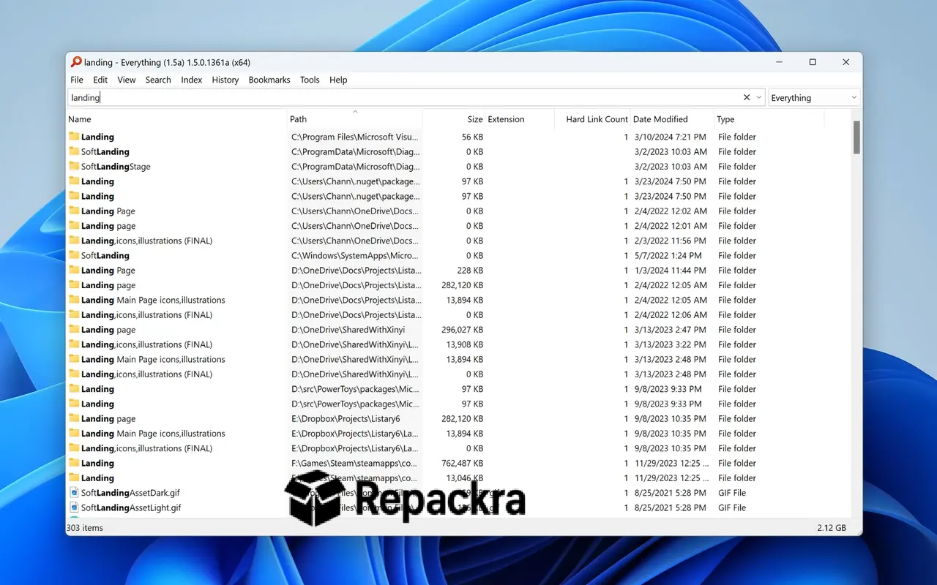Click date '3/13/2023 2:47 PM'
This screenshot has width=937, height=585.
pos(670,330)
